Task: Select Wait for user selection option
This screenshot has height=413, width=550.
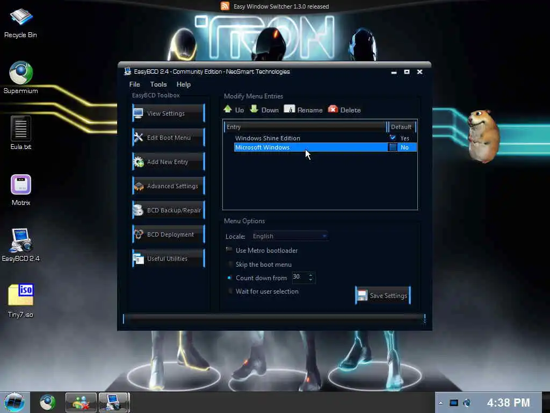Action: (230, 291)
